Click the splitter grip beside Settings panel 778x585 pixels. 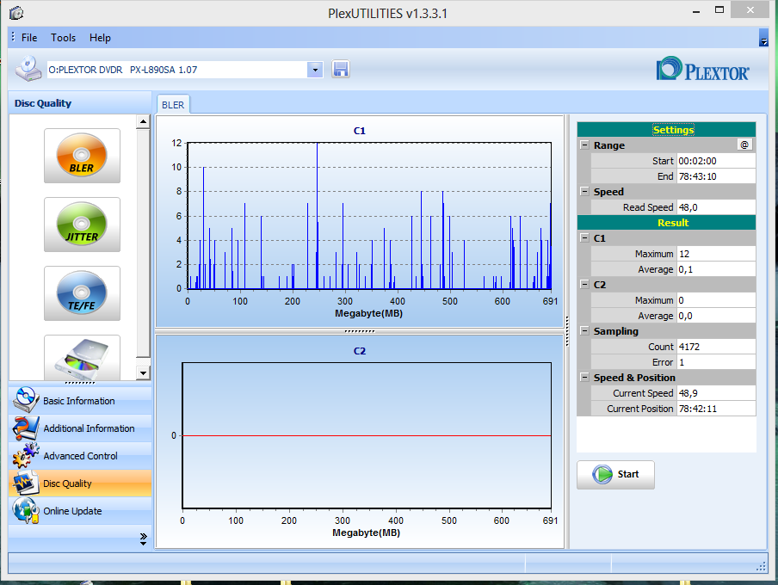[566, 331]
